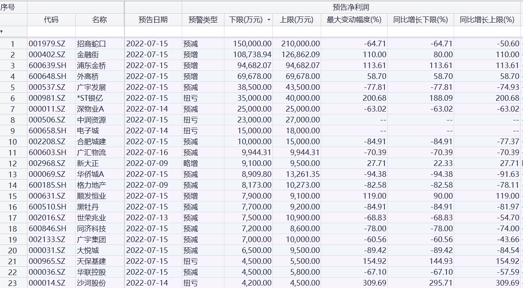The width and height of the screenshot is (523, 288).
Task: Click stock code 600185.SH
Action: click(47, 185)
